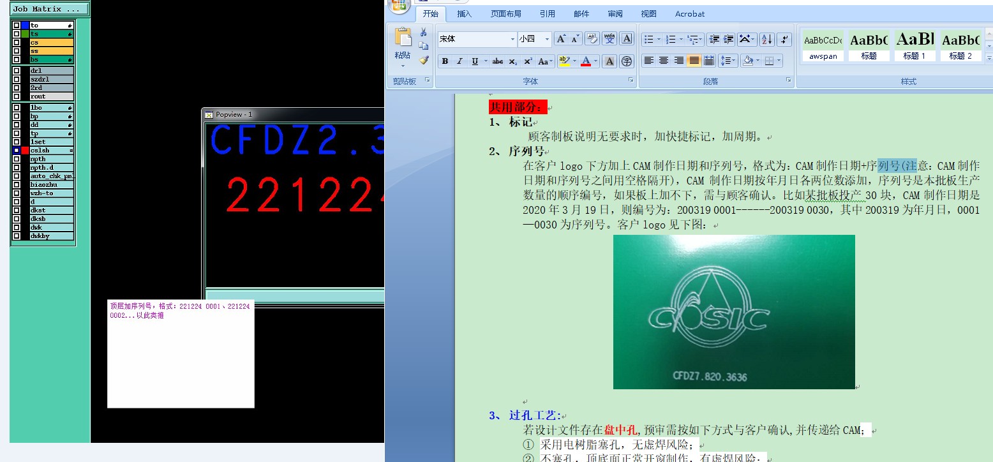The height and width of the screenshot is (462, 993).
Task: Click the Character Shading icon
Action: click(x=609, y=61)
